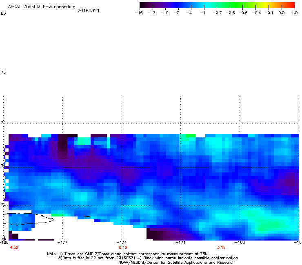Click the '-174' longitude axis label
Viewport: 302px width, 265px height.
point(122,242)
